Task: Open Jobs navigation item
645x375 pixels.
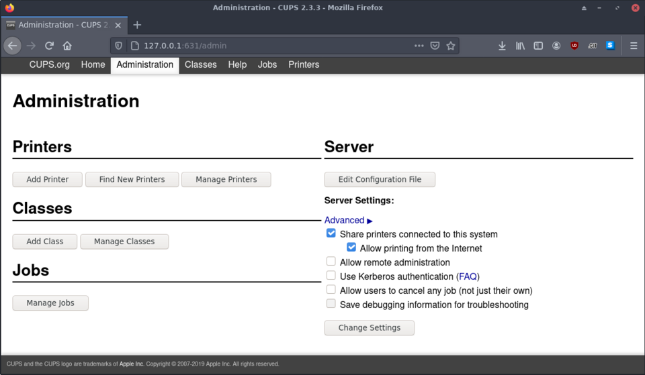Action: pyautogui.click(x=267, y=64)
